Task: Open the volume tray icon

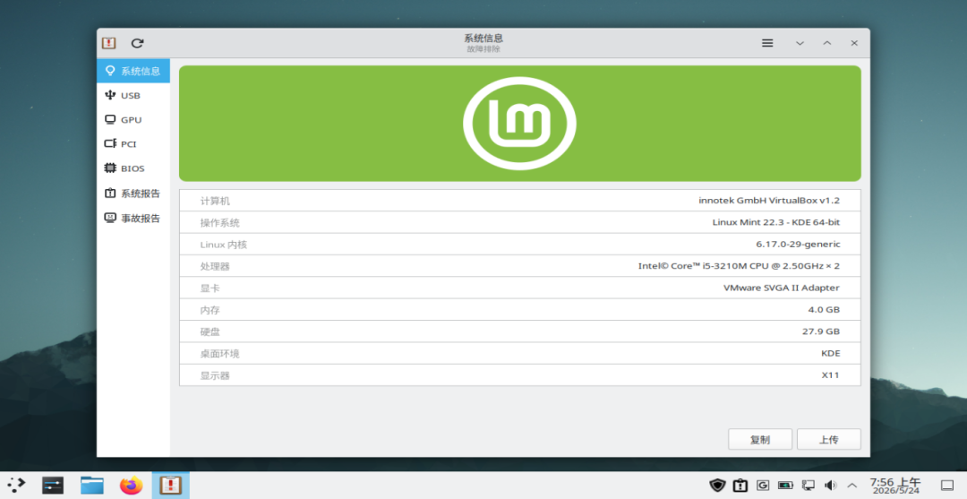Action: (830, 486)
